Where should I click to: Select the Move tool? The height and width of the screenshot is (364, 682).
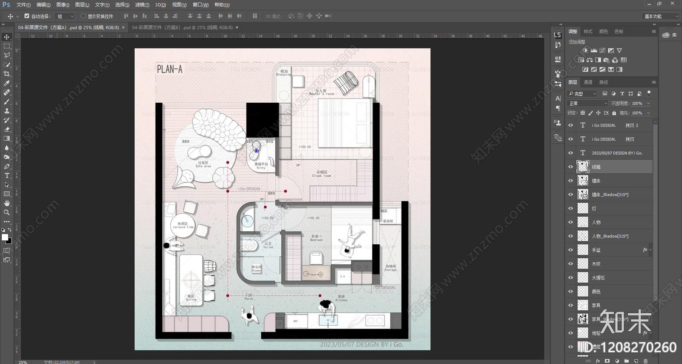(x=7, y=37)
